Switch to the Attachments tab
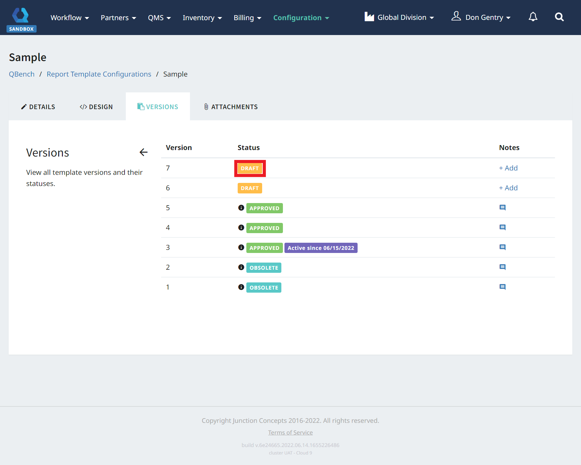The height and width of the screenshot is (465, 581). [231, 107]
